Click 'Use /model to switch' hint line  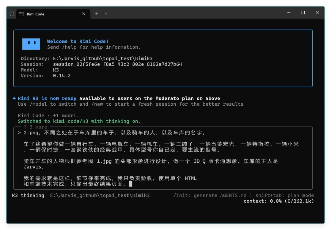coord(131,104)
